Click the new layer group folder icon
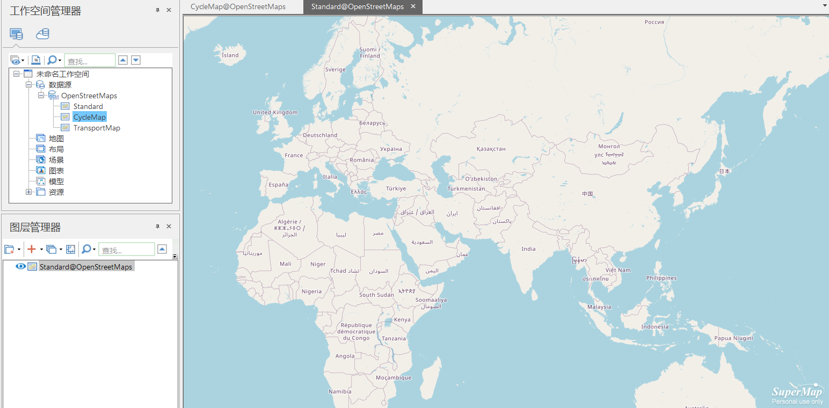 pyautogui.click(x=9, y=249)
